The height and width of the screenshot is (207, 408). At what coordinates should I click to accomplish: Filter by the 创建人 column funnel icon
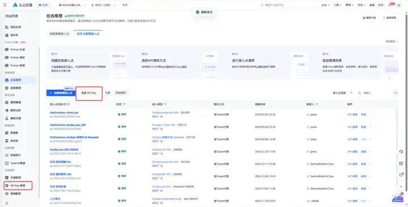pos(317,104)
